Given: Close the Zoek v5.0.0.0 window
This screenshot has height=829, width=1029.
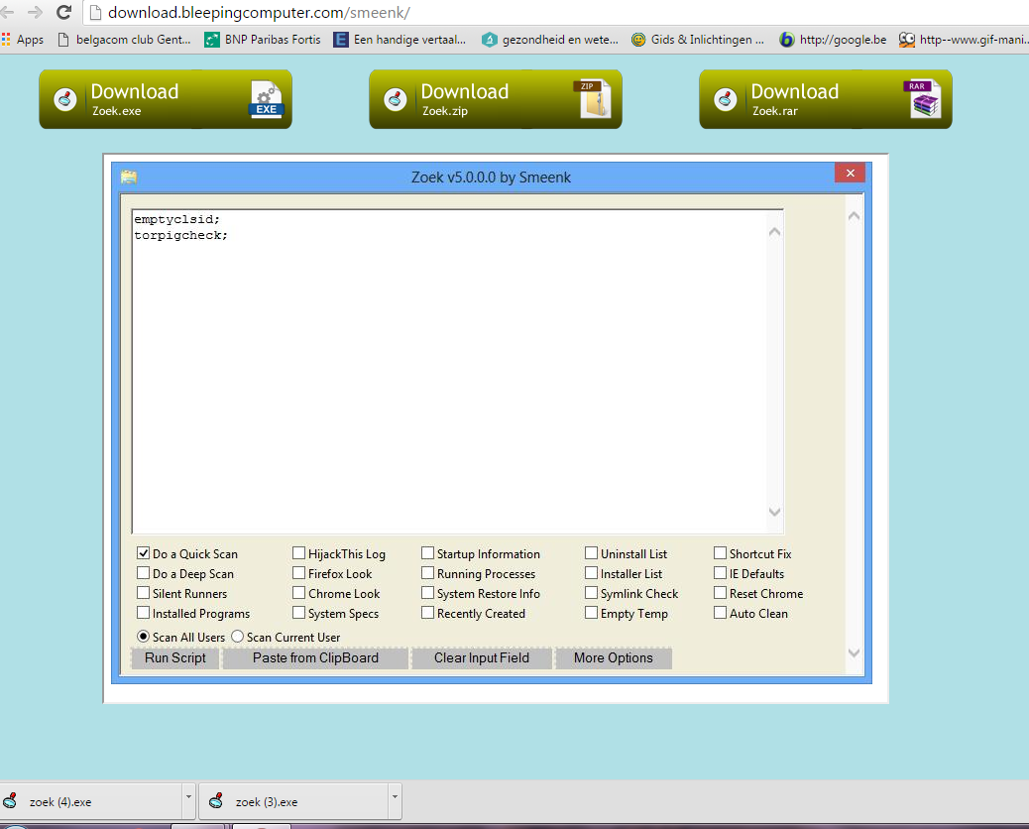Looking at the screenshot, I should (850, 173).
